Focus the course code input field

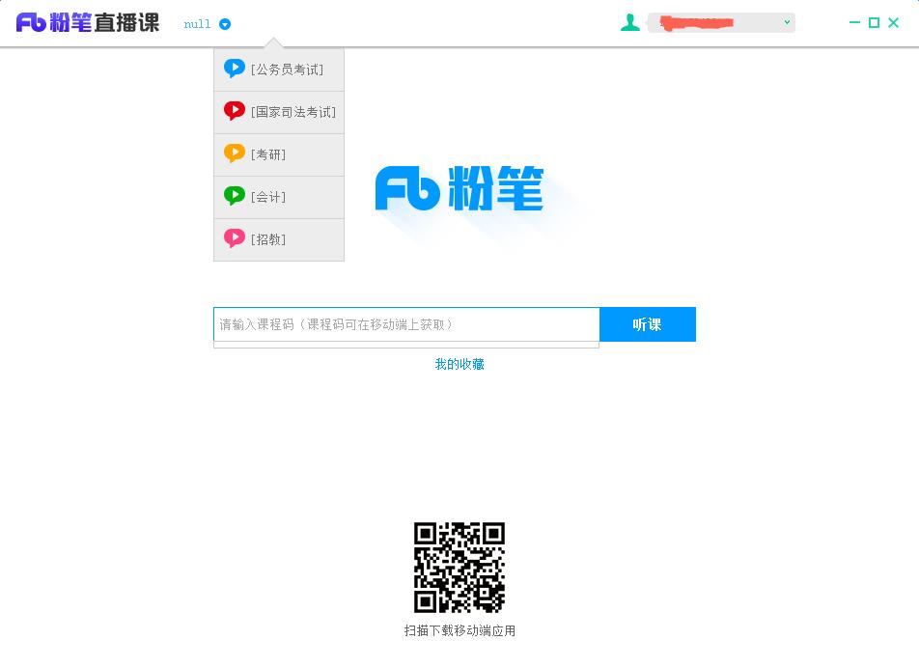(x=406, y=324)
